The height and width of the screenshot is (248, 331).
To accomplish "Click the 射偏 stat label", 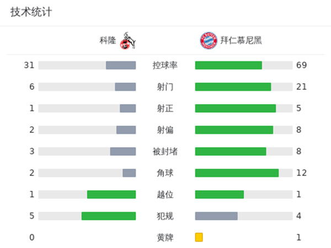I will pos(165,130).
